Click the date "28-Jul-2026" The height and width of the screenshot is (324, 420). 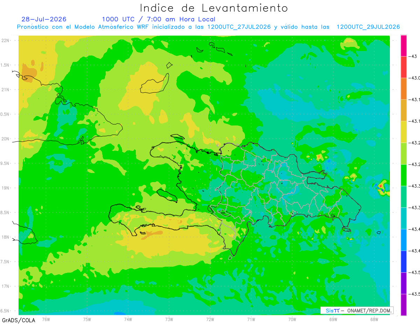[44, 19]
